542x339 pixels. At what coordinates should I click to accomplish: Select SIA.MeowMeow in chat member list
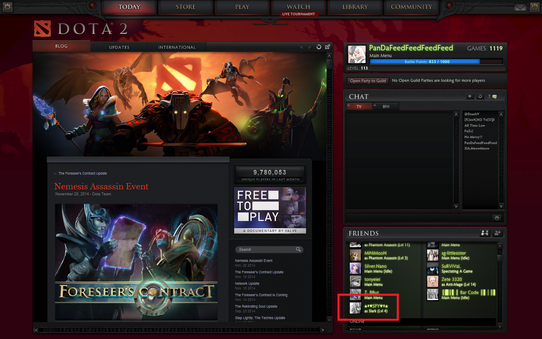477,148
